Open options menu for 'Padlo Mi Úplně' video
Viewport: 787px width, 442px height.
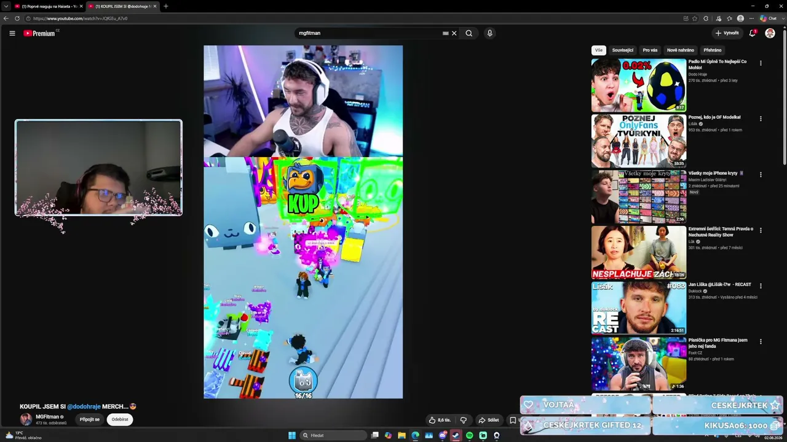(761, 63)
